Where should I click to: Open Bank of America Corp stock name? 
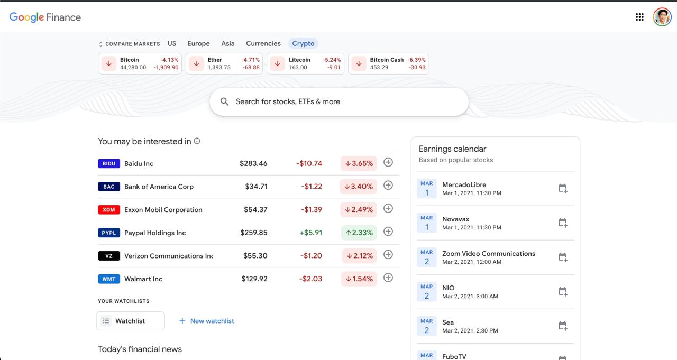(x=159, y=187)
